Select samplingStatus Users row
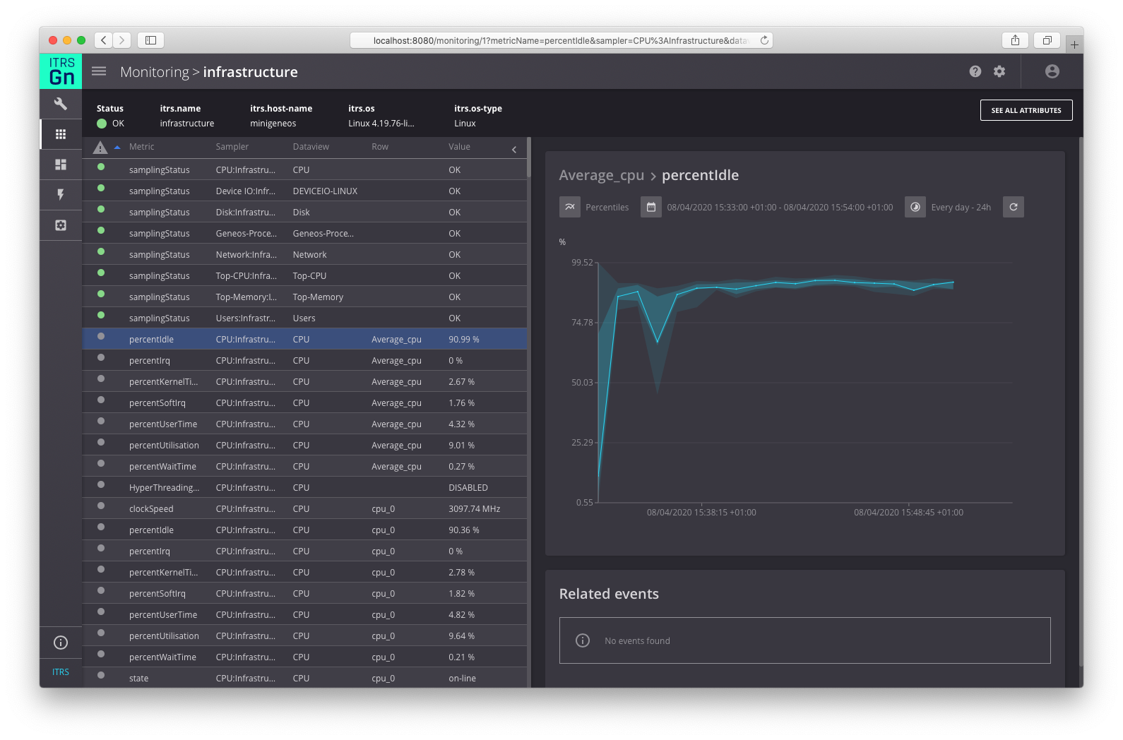Image resolution: width=1123 pixels, height=740 pixels. click(304, 318)
